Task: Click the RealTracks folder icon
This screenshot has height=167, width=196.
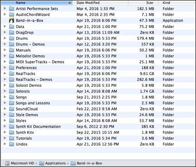Action: click(x=11, y=74)
